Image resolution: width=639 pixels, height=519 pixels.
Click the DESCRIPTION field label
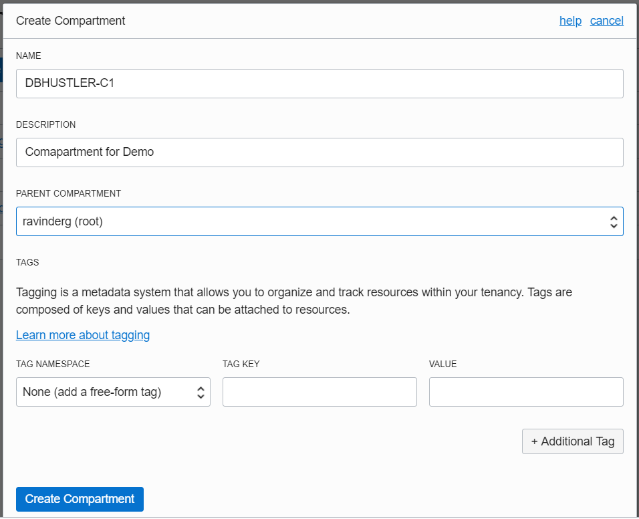point(45,124)
